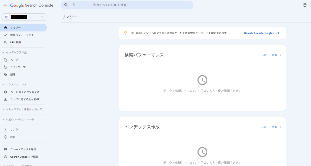Expand セキュリティと手動による対策 section
311x166 pixels.
click(x=3, y=109)
